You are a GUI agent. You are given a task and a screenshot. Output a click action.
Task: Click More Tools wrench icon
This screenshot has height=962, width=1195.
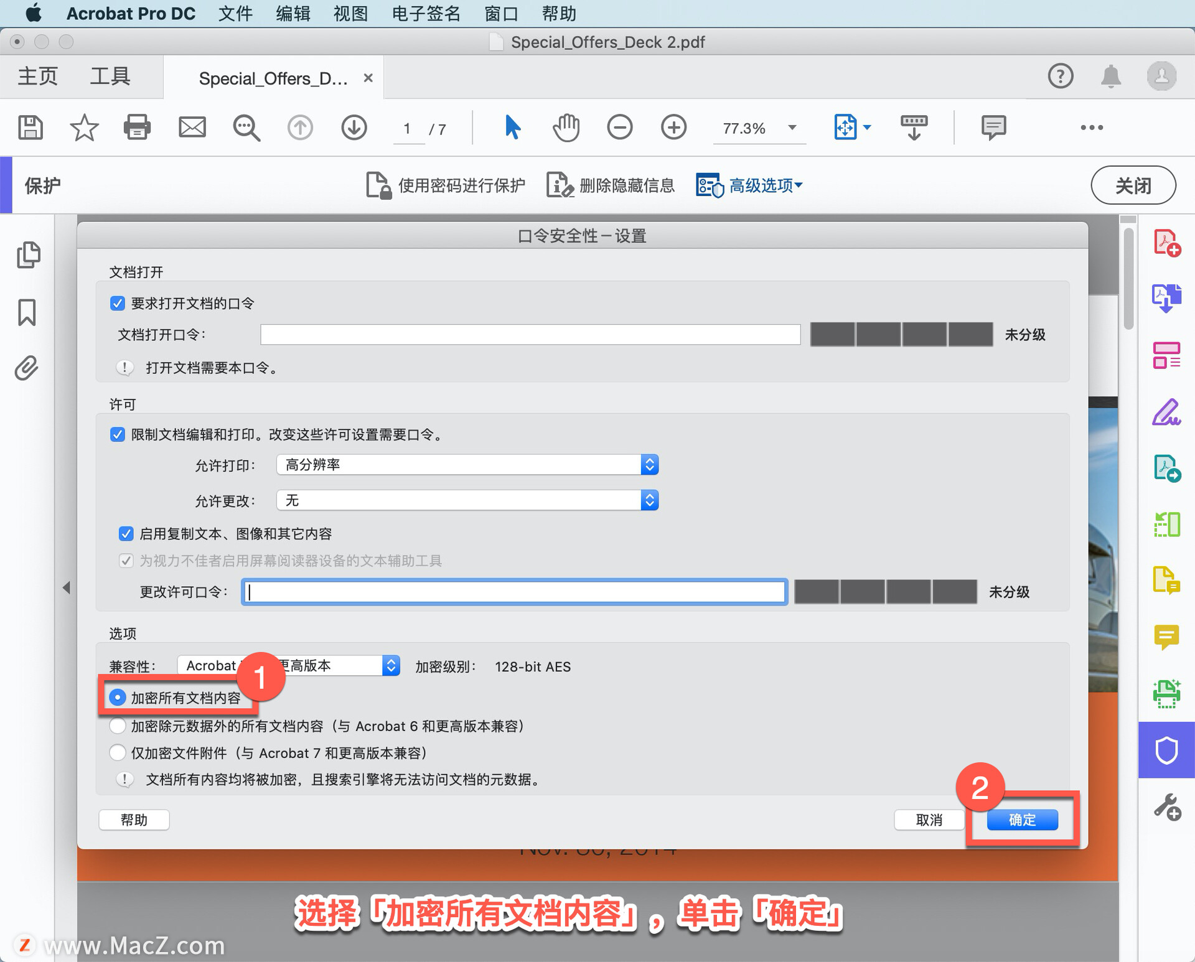1166,806
